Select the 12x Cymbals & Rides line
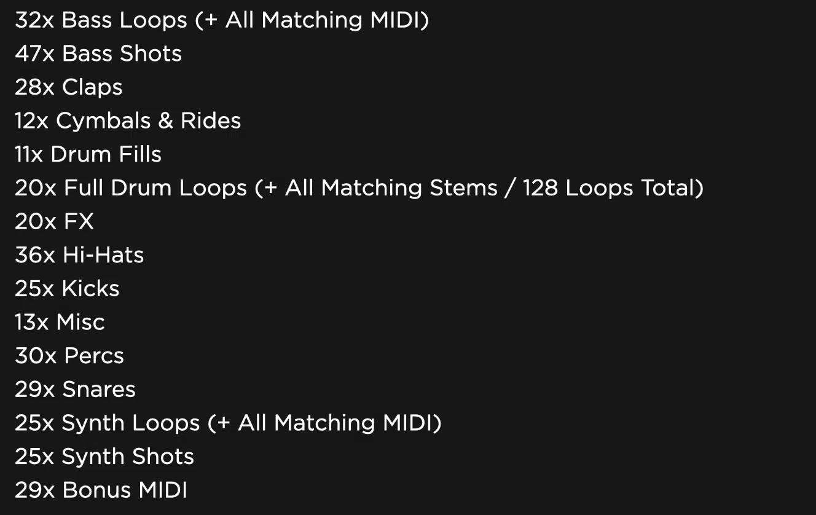This screenshot has width=816, height=515. pyautogui.click(x=128, y=120)
